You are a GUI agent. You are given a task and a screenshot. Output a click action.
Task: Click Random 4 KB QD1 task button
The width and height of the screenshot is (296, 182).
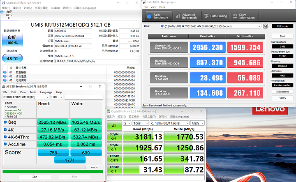tap(169, 77)
